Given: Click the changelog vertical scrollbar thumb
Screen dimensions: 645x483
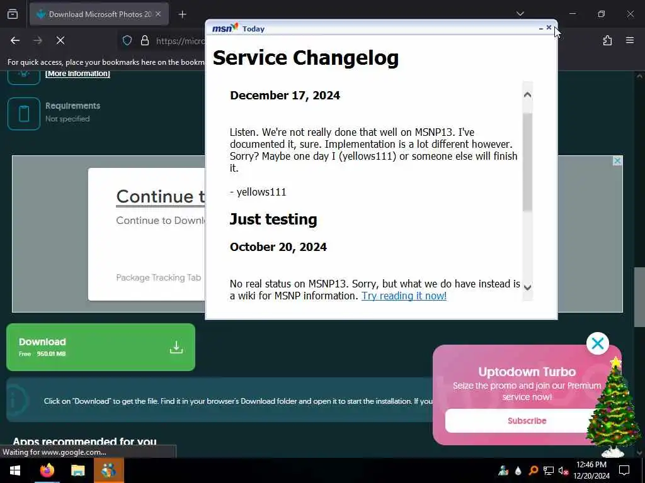Looking at the screenshot, I should pyautogui.click(x=527, y=162).
